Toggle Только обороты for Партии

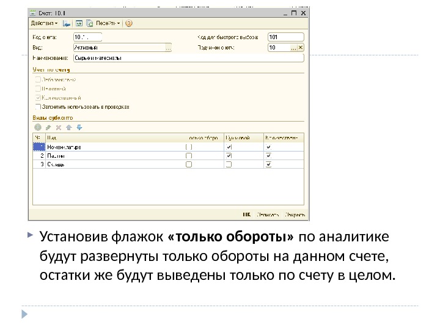(x=189, y=155)
